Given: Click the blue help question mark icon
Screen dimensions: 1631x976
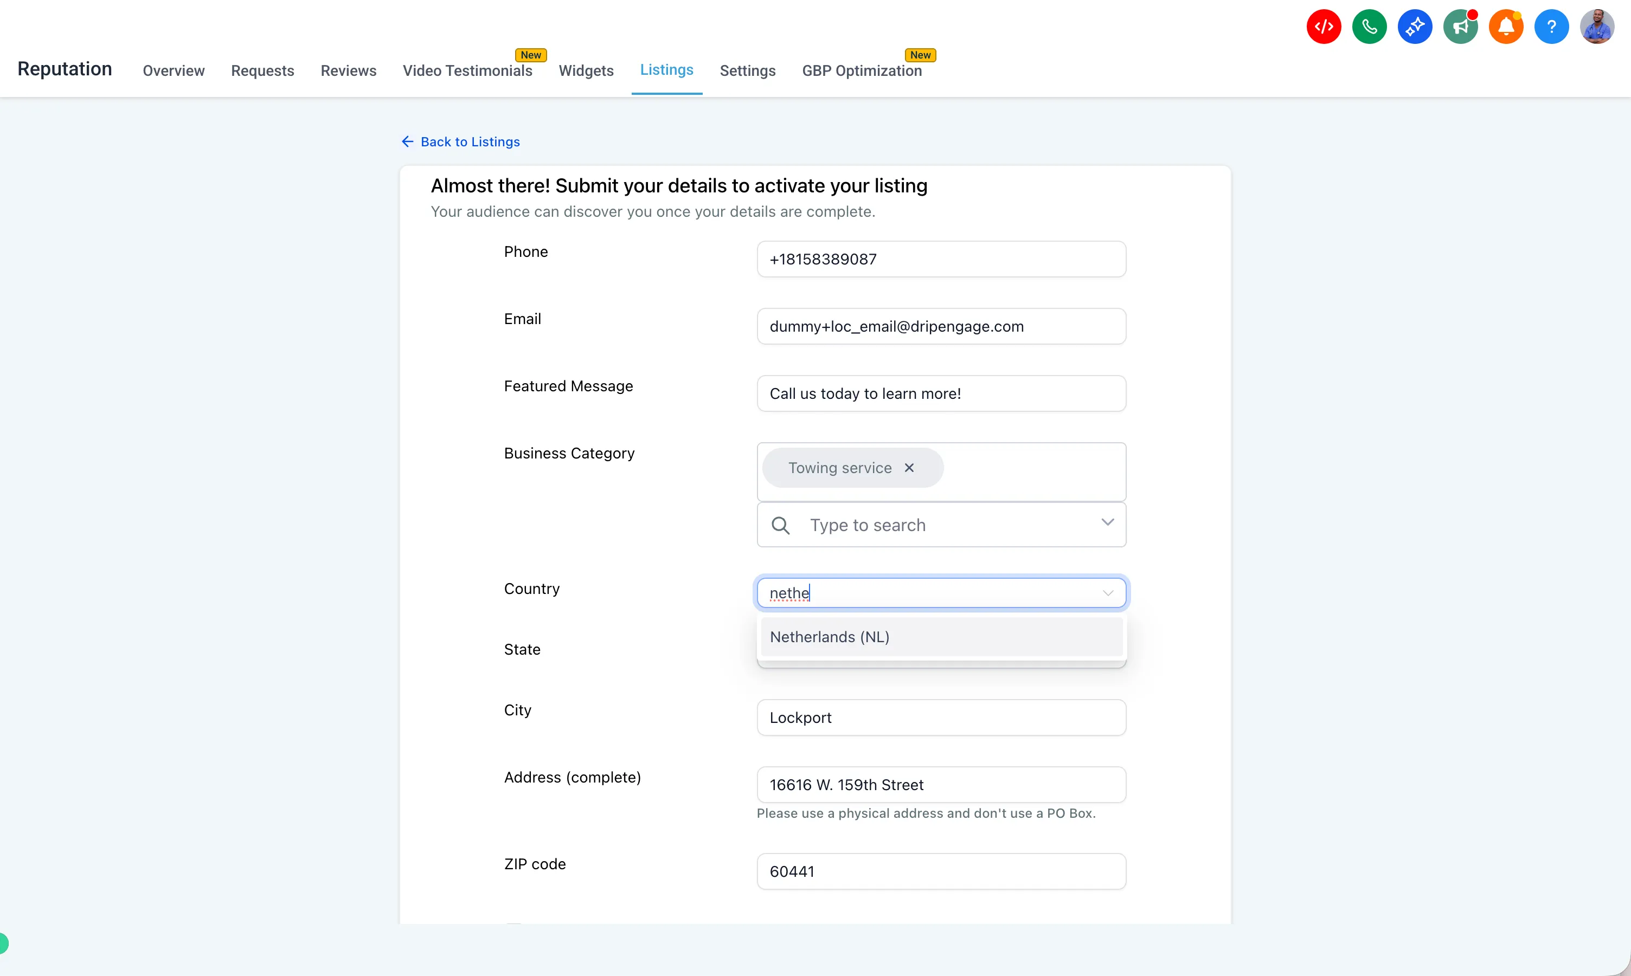Looking at the screenshot, I should coord(1551,27).
